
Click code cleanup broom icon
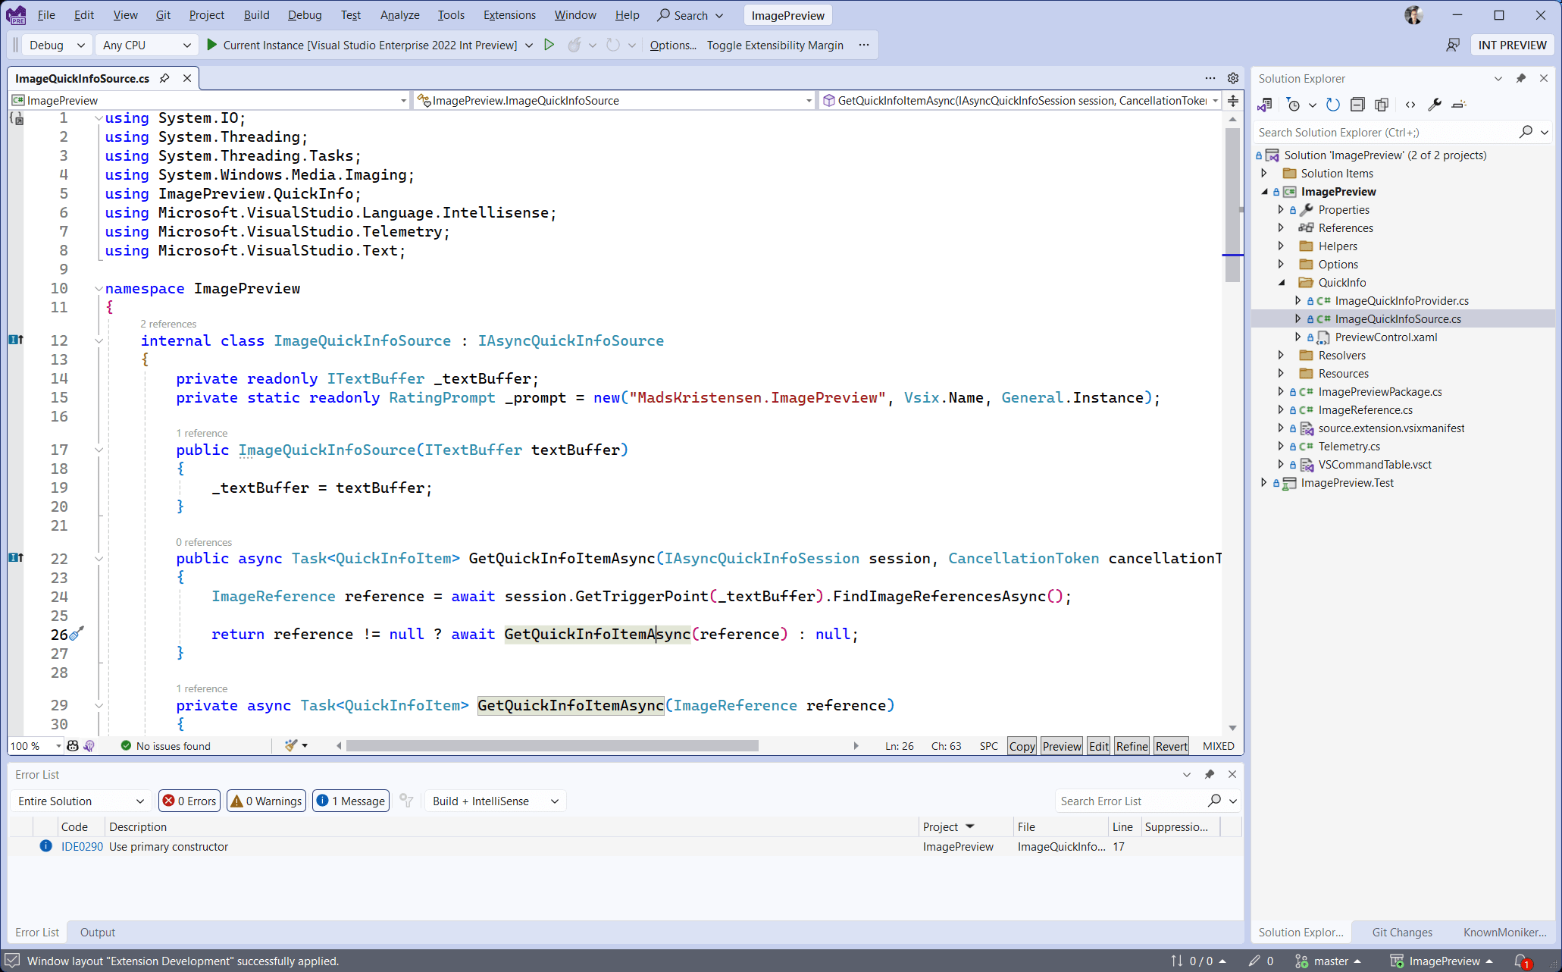291,746
